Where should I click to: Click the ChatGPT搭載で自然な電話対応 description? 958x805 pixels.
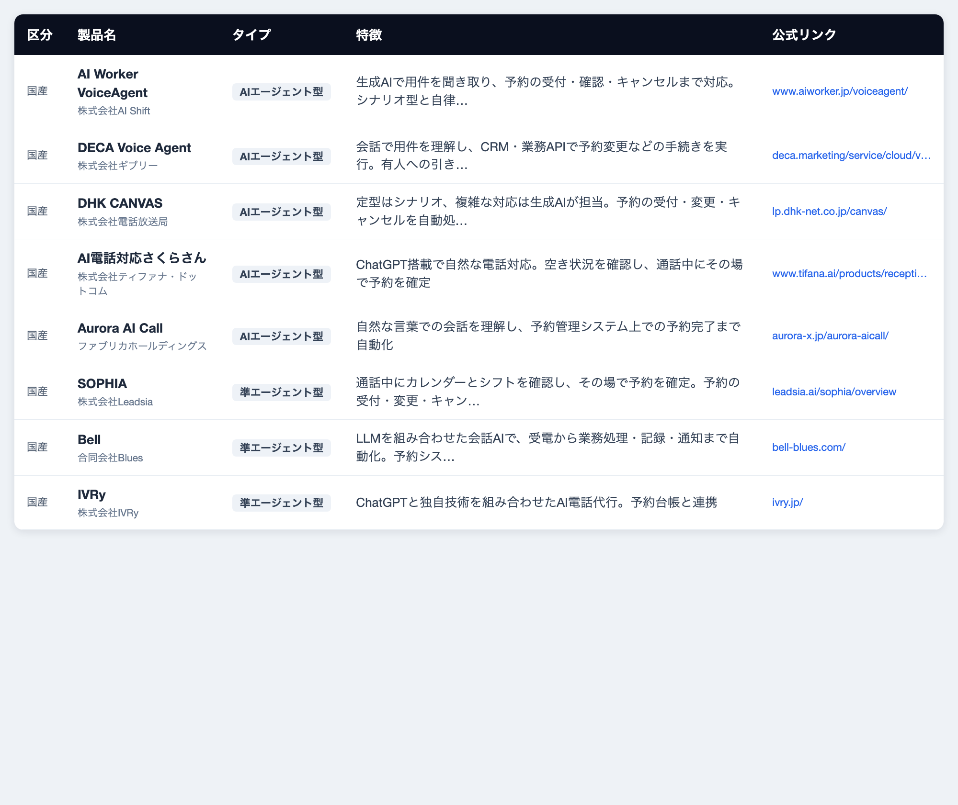pos(549,274)
